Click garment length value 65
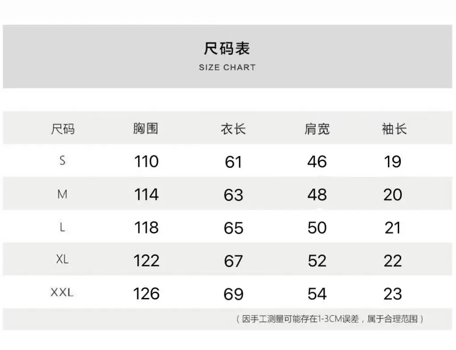456x350 pixels. pyautogui.click(x=233, y=228)
